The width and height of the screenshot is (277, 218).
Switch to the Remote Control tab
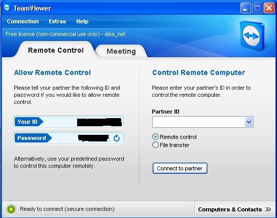pos(56,50)
